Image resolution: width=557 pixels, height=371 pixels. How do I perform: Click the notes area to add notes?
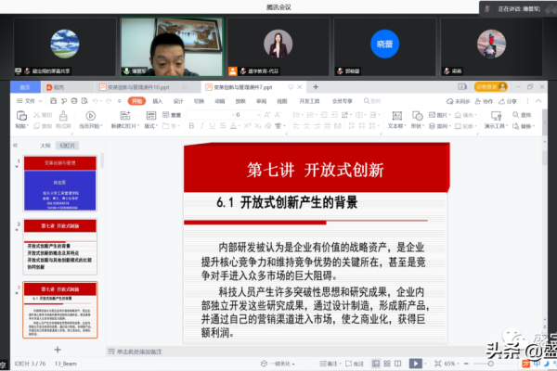pyautogui.click(x=139, y=352)
